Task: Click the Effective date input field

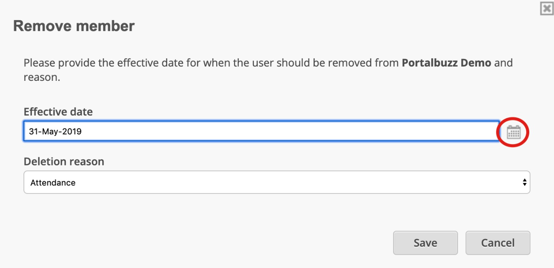Action: click(261, 131)
